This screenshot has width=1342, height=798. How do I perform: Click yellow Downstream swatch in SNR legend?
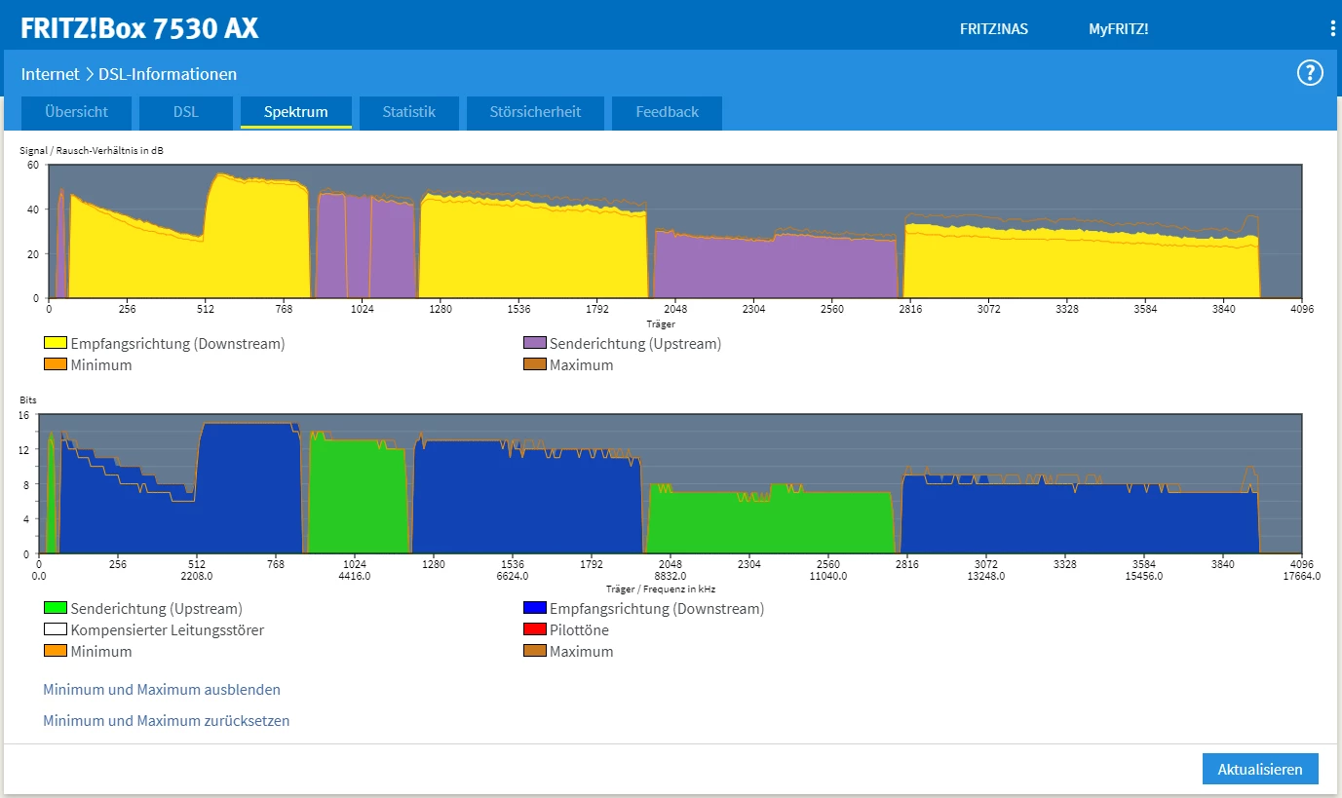pyautogui.click(x=55, y=344)
